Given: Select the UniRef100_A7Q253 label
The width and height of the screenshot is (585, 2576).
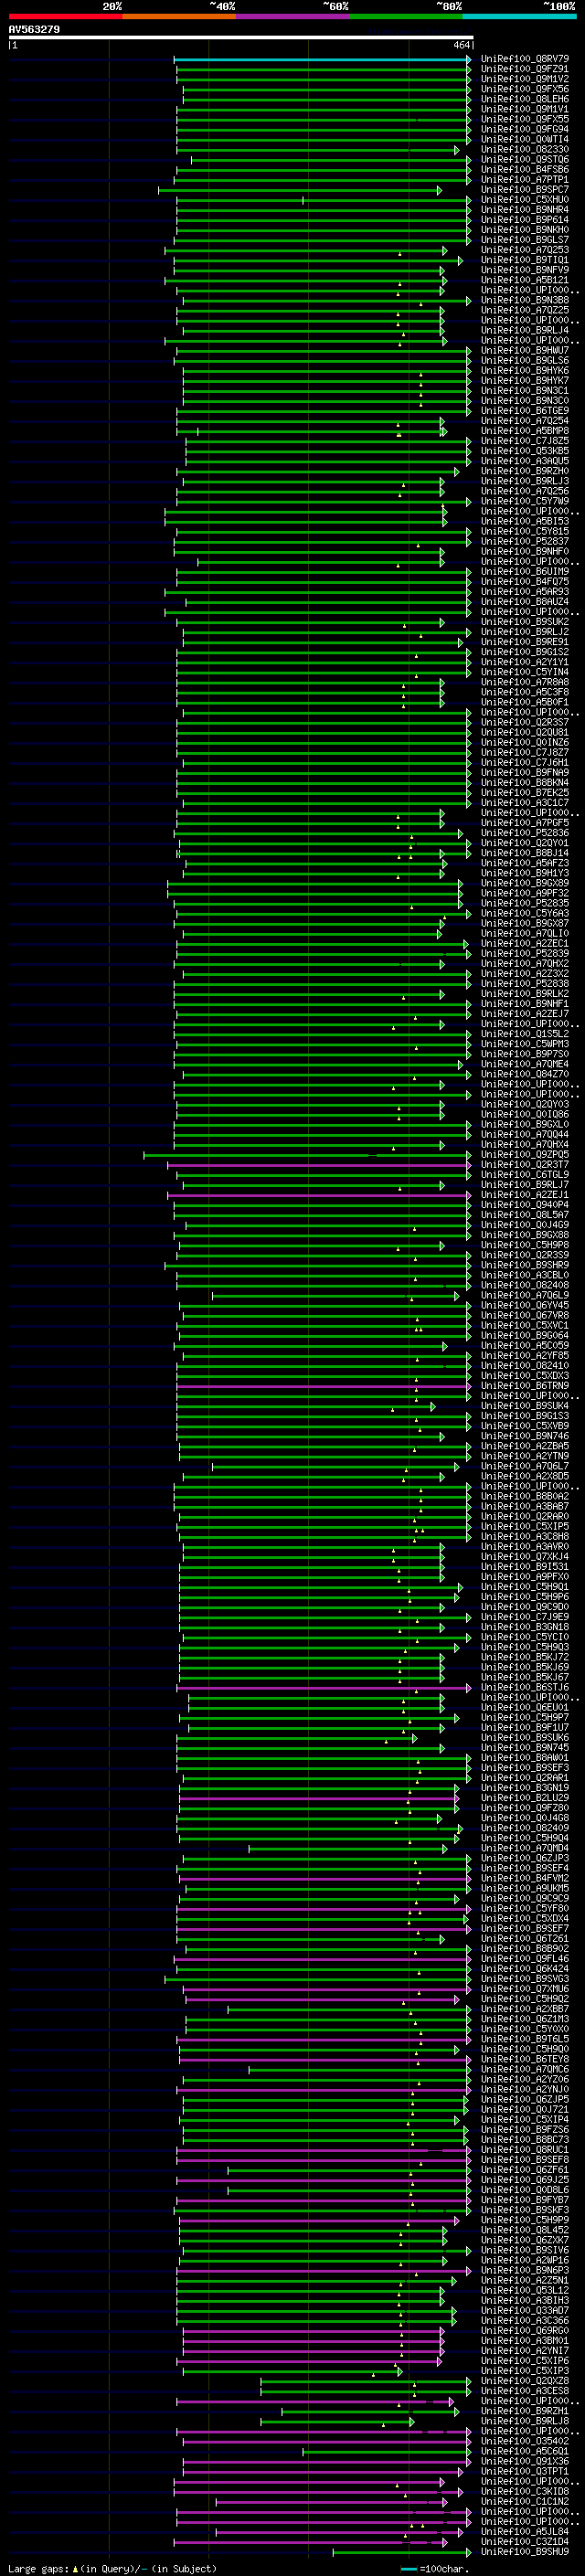Looking at the screenshot, I should pos(525,250).
